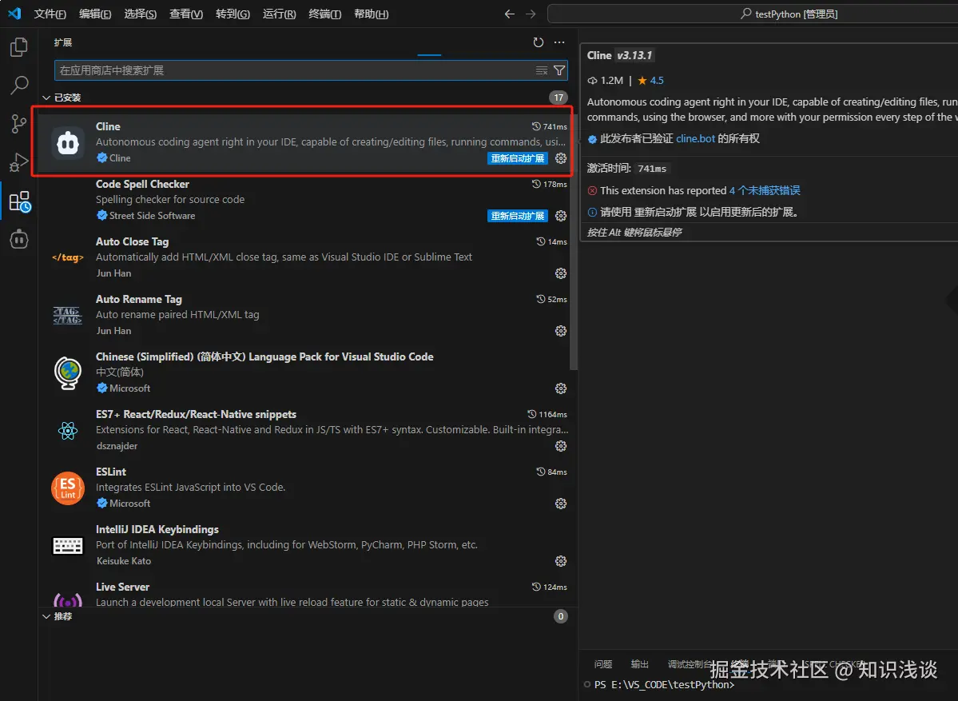The image size is (958, 701).
Task: Click the ES7+ React atom logo
Action: 68,431
